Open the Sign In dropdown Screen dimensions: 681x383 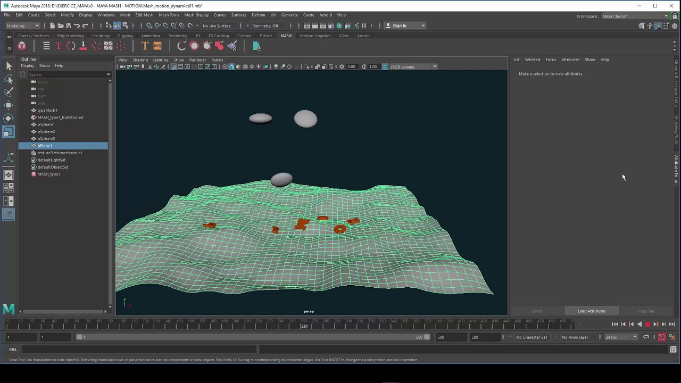pos(405,26)
